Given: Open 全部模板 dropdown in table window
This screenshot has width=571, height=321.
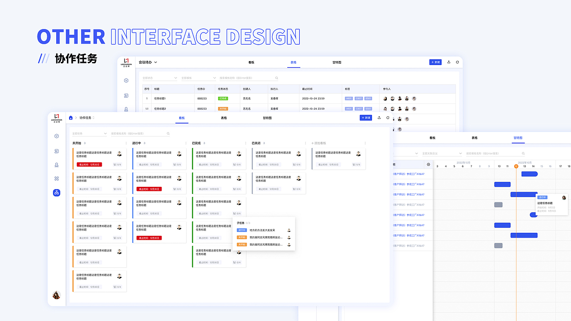Looking at the screenshot, I should (199, 78).
